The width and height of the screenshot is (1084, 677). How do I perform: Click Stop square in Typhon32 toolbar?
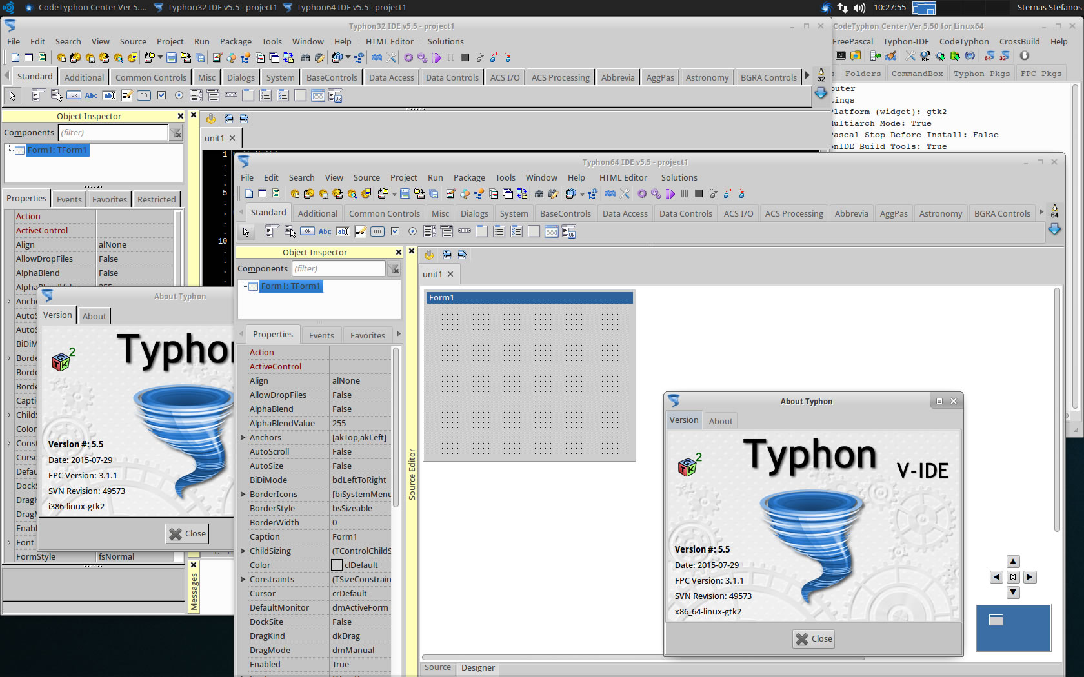point(465,57)
